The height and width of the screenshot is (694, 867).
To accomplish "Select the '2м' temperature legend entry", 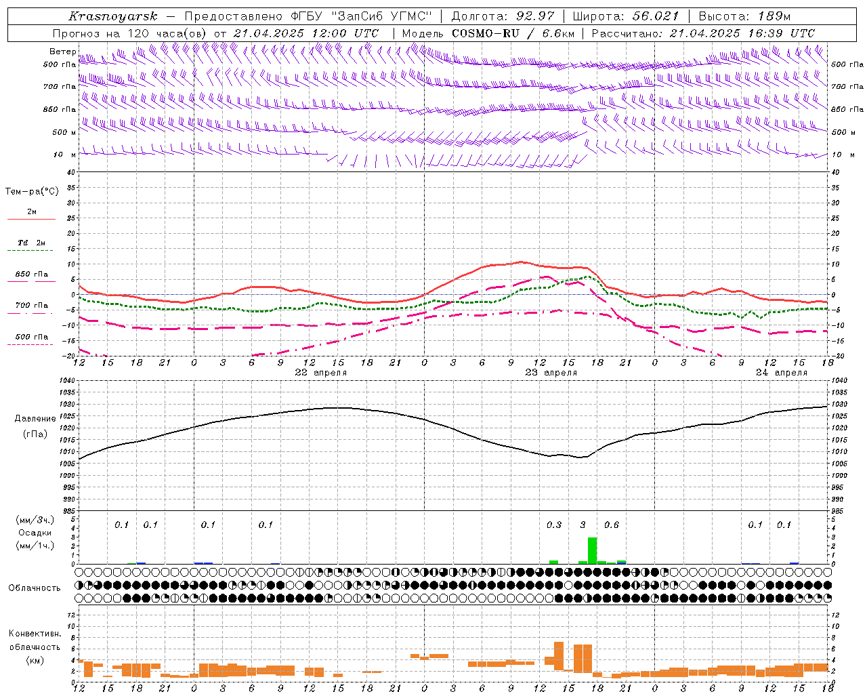I will click(32, 212).
